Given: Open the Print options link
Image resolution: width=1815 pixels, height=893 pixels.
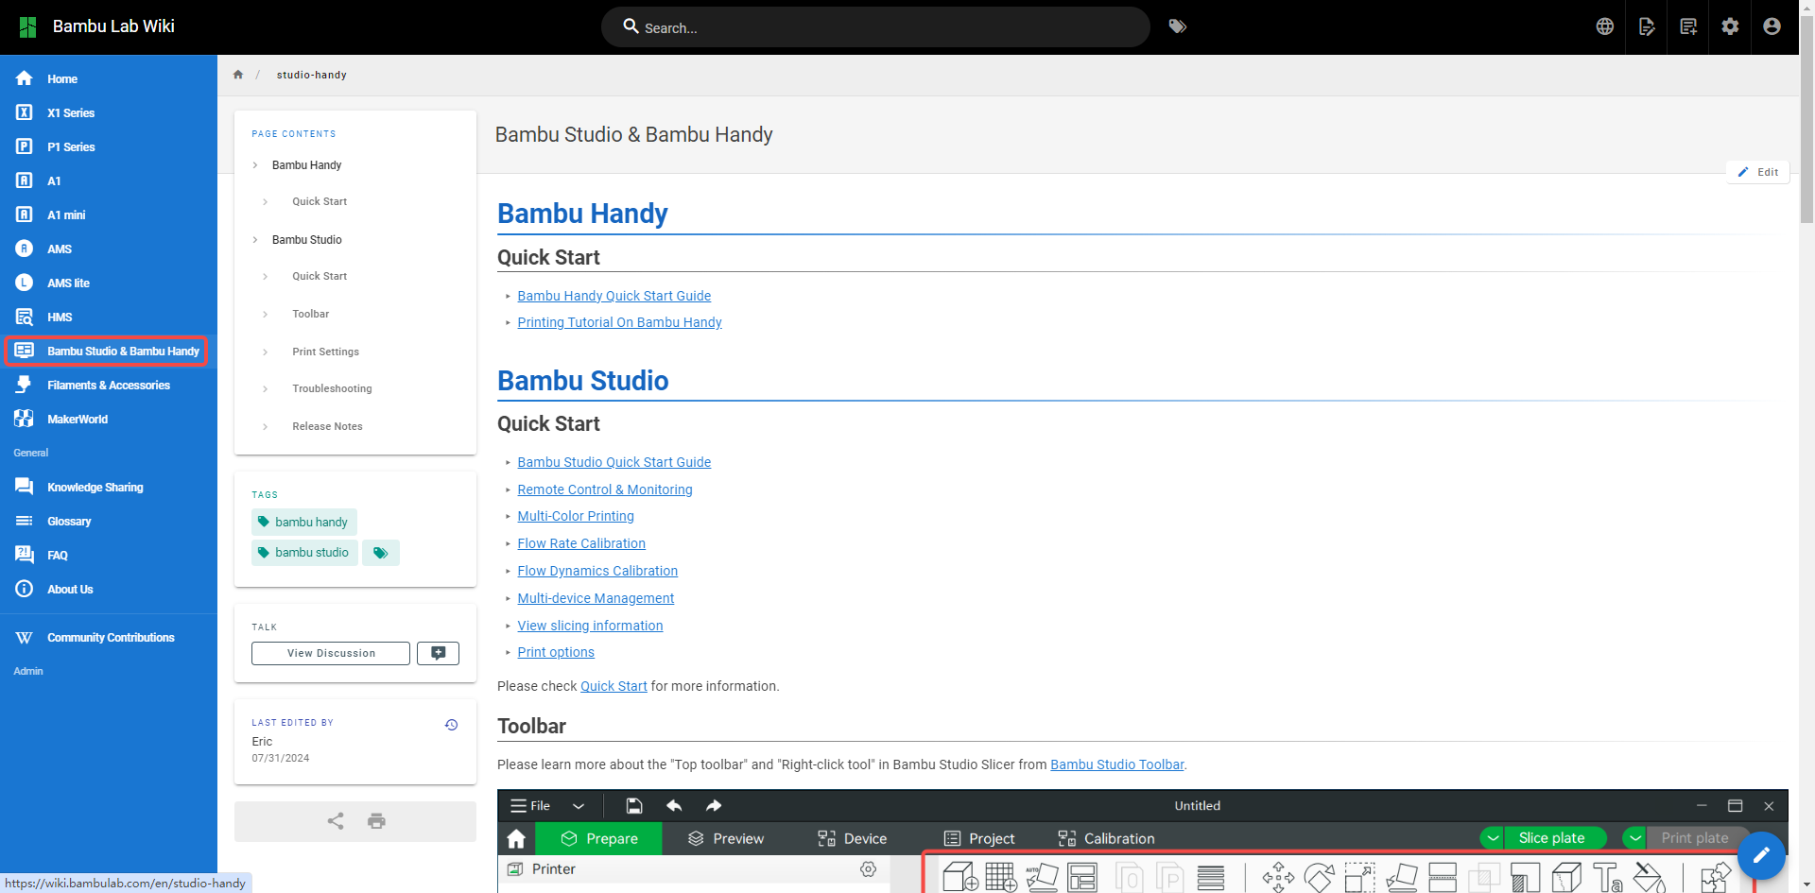Looking at the screenshot, I should (x=556, y=652).
